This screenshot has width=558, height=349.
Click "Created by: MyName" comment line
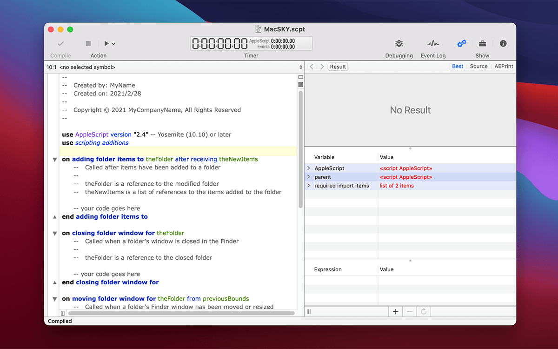point(99,85)
